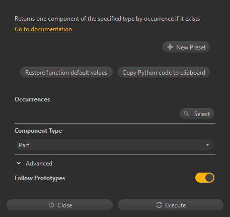Execute the function
The width and height of the screenshot is (230, 217).
tap(171, 205)
